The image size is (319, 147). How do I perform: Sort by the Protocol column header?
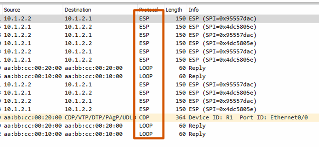click(x=149, y=10)
